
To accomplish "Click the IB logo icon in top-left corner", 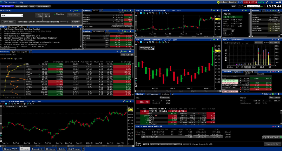I will pos(2,2).
